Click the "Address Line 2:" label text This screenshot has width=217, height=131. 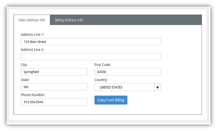33,50
